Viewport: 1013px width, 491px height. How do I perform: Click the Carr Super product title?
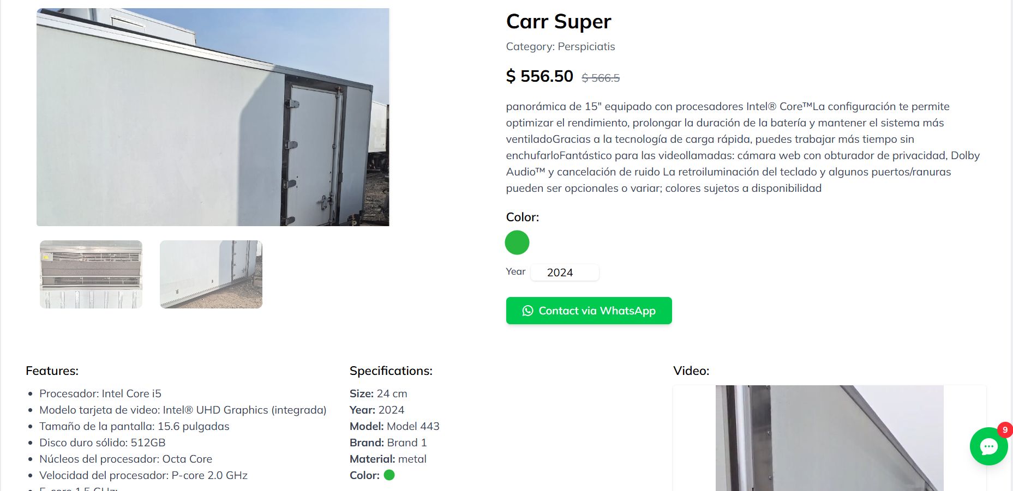tap(559, 22)
